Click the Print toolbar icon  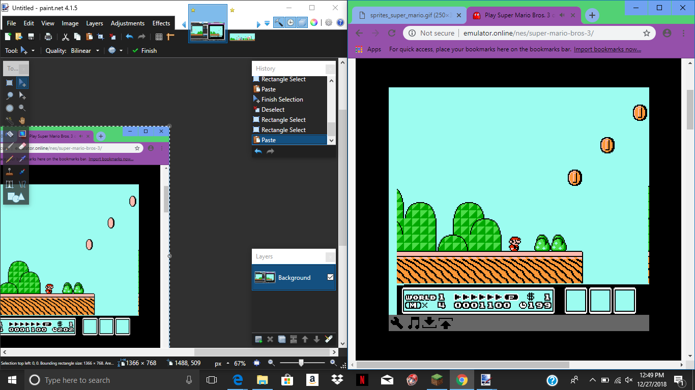(48, 37)
